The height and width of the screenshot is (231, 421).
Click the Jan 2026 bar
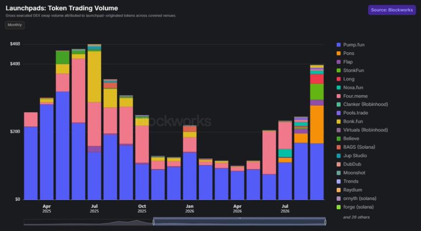tap(190, 163)
